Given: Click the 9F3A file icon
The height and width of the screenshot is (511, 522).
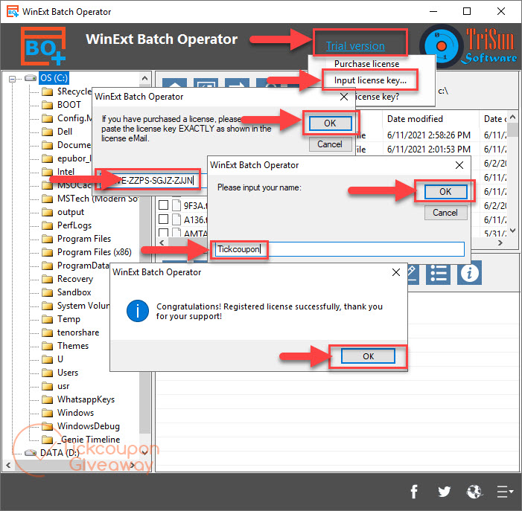Looking at the screenshot, I should point(176,205).
